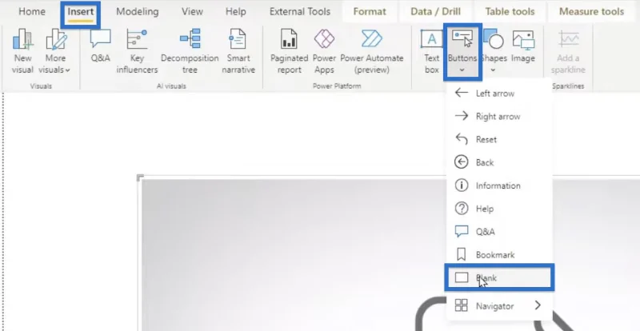640x331 pixels.
Task: Expand the Navigator submenu
Action: [x=499, y=305]
